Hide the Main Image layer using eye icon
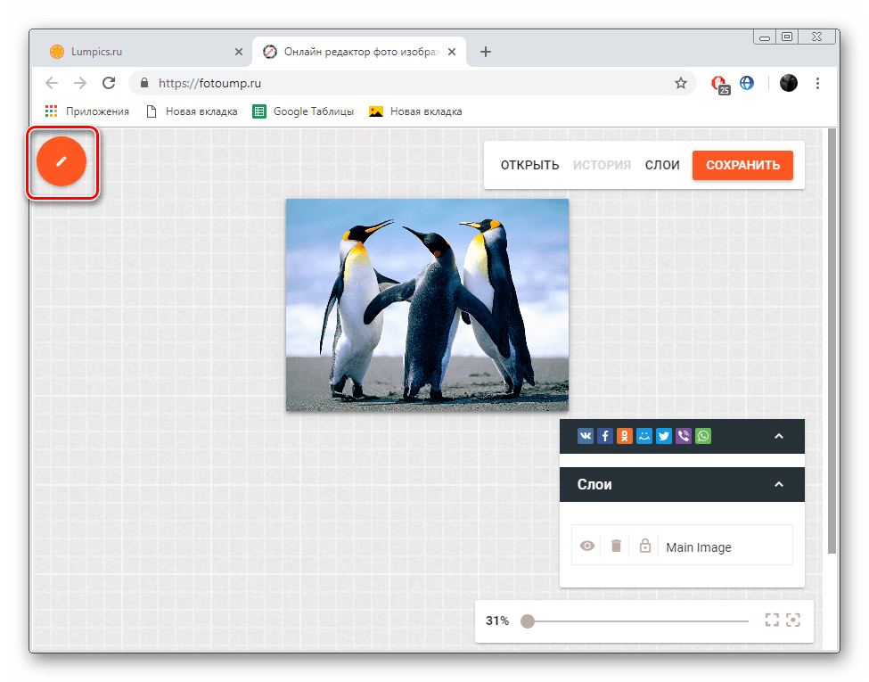Image resolution: width=869 pixels, height=682 pixels. (x=586, y=546)
